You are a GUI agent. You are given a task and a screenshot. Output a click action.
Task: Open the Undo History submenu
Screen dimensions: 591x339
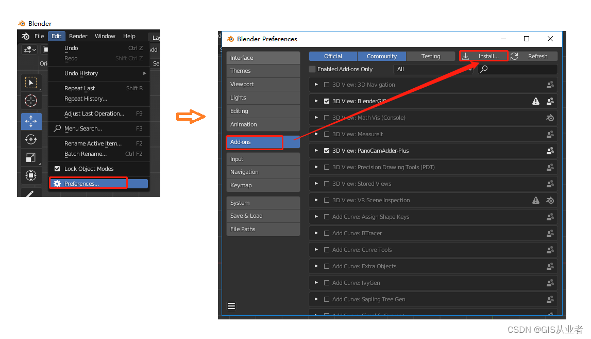pos(100,73)
